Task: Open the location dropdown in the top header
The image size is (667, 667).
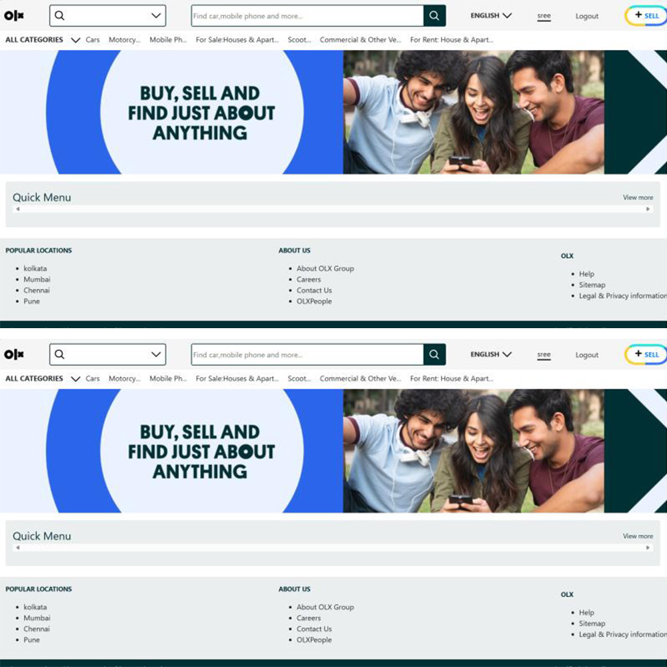Action: click(x=156, y=16)
